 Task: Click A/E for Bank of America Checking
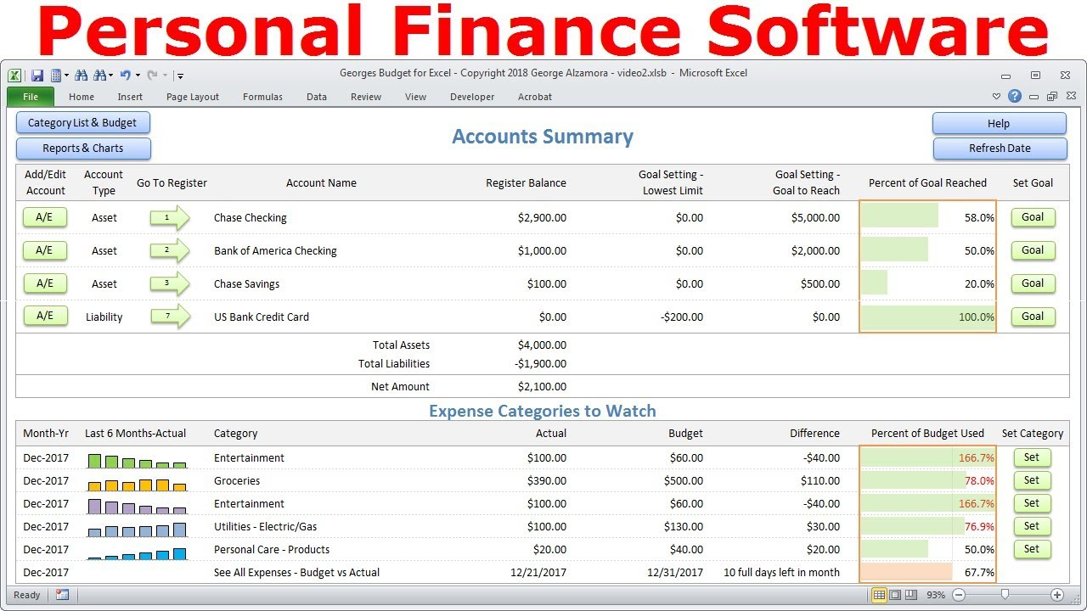pos(44,250)
